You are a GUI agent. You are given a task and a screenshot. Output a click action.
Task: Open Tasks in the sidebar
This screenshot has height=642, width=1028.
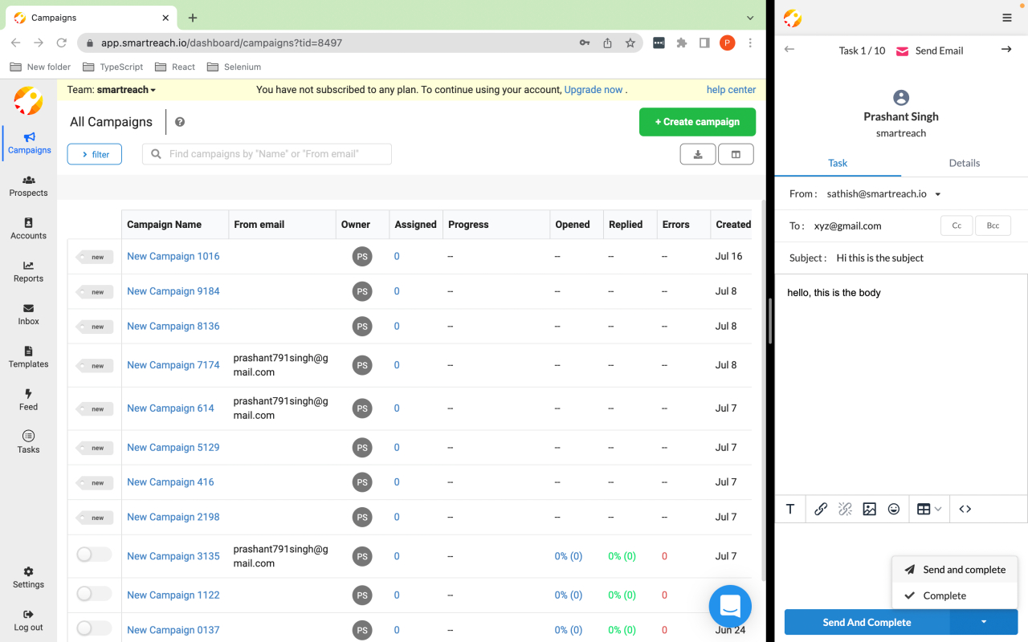point(29,442)
